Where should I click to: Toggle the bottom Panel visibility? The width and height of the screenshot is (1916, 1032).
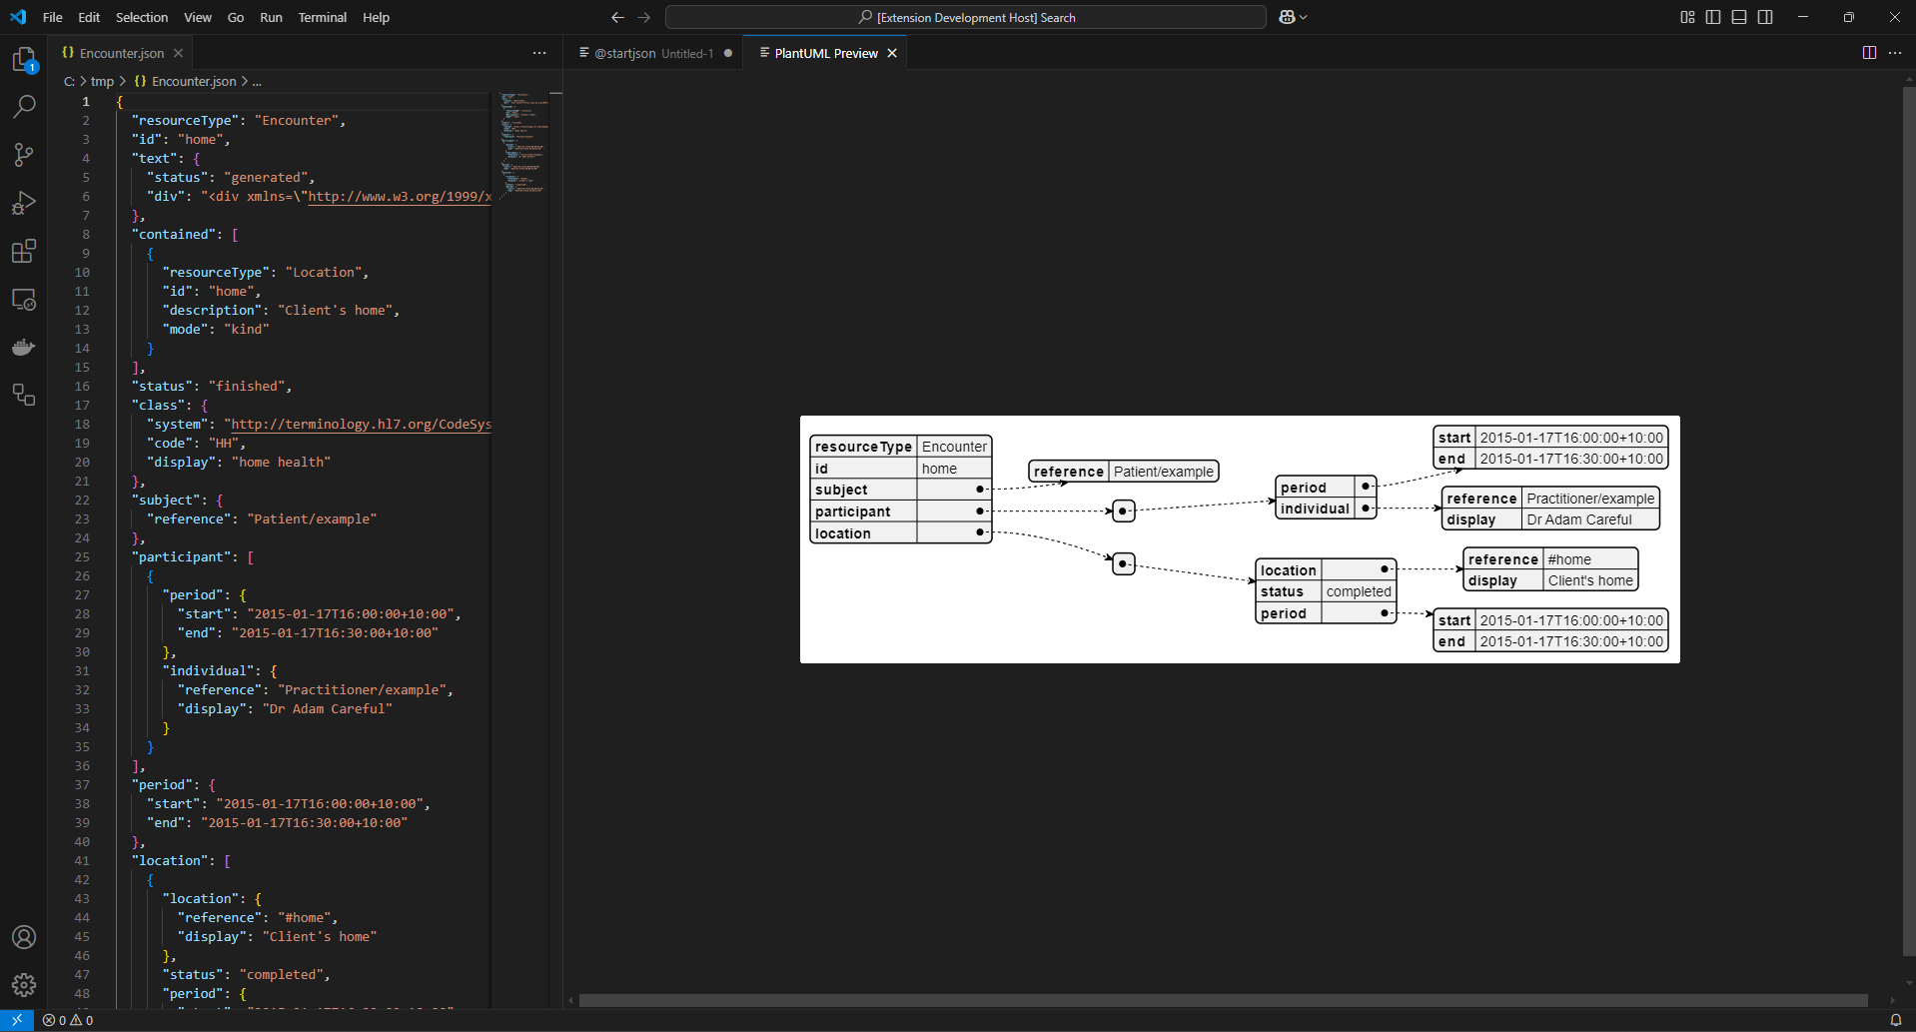click(x=1739, y=17)
